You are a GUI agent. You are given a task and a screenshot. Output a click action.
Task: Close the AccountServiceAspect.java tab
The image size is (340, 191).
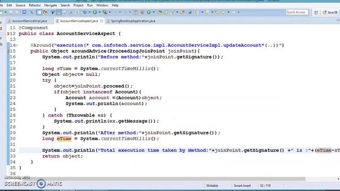[x=101, y=21]
